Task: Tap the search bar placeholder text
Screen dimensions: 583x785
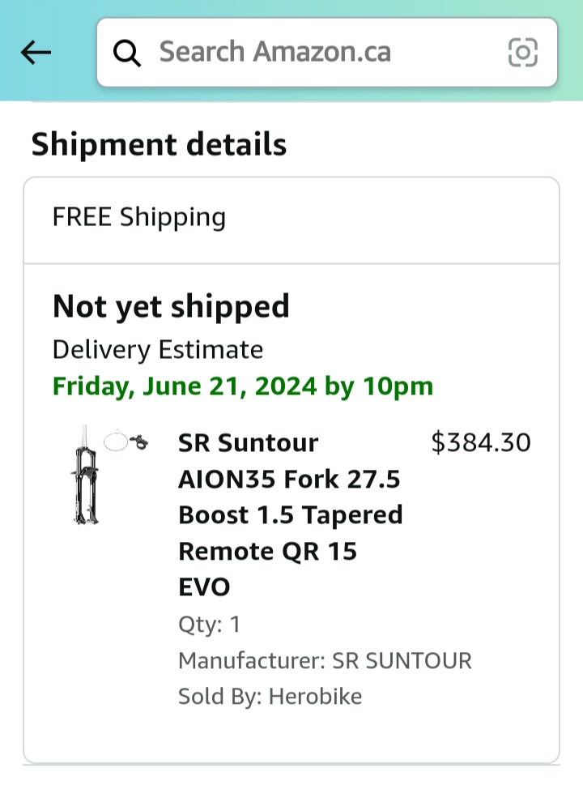Action: [274, 52]
